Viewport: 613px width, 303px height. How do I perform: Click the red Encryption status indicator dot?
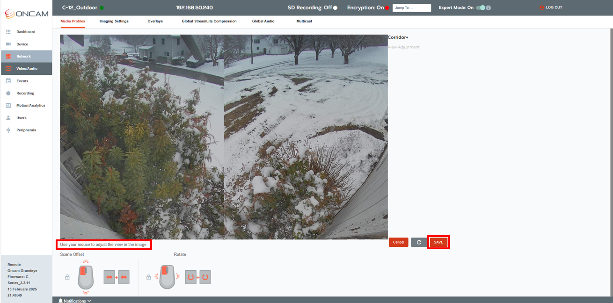[x=387, y=8]
